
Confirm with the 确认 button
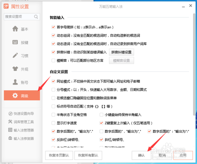141,155
